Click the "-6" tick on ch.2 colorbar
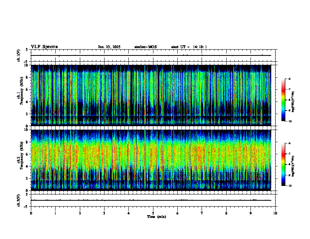310x239 pixels. 289,143
